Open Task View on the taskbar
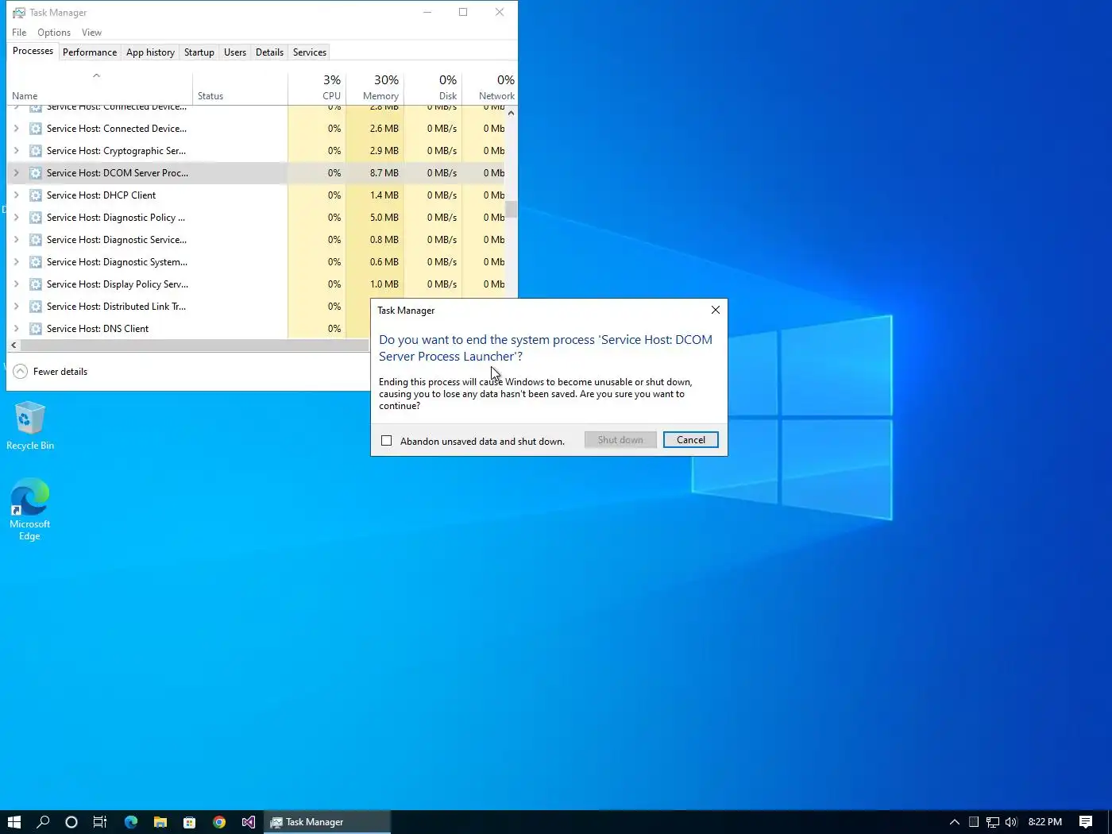Image resolution: width=1112 pixels, height=834 pixels. (x=100, y=822)
